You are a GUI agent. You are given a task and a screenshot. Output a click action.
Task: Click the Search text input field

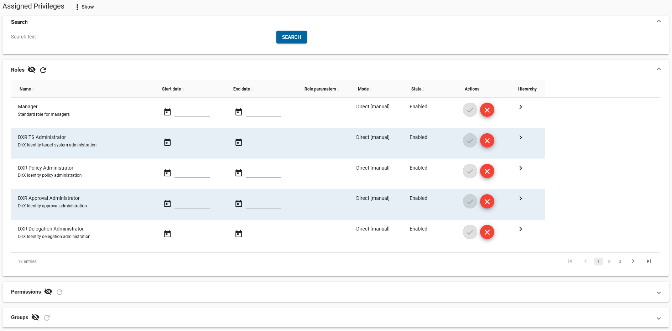[x=141, y=37]
